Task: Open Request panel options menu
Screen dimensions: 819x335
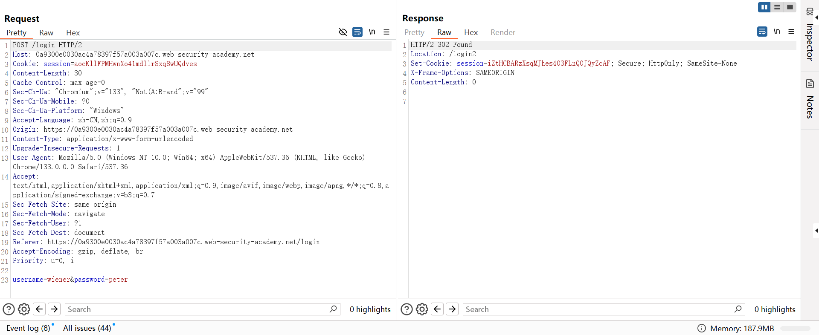Action: (386, 32)
